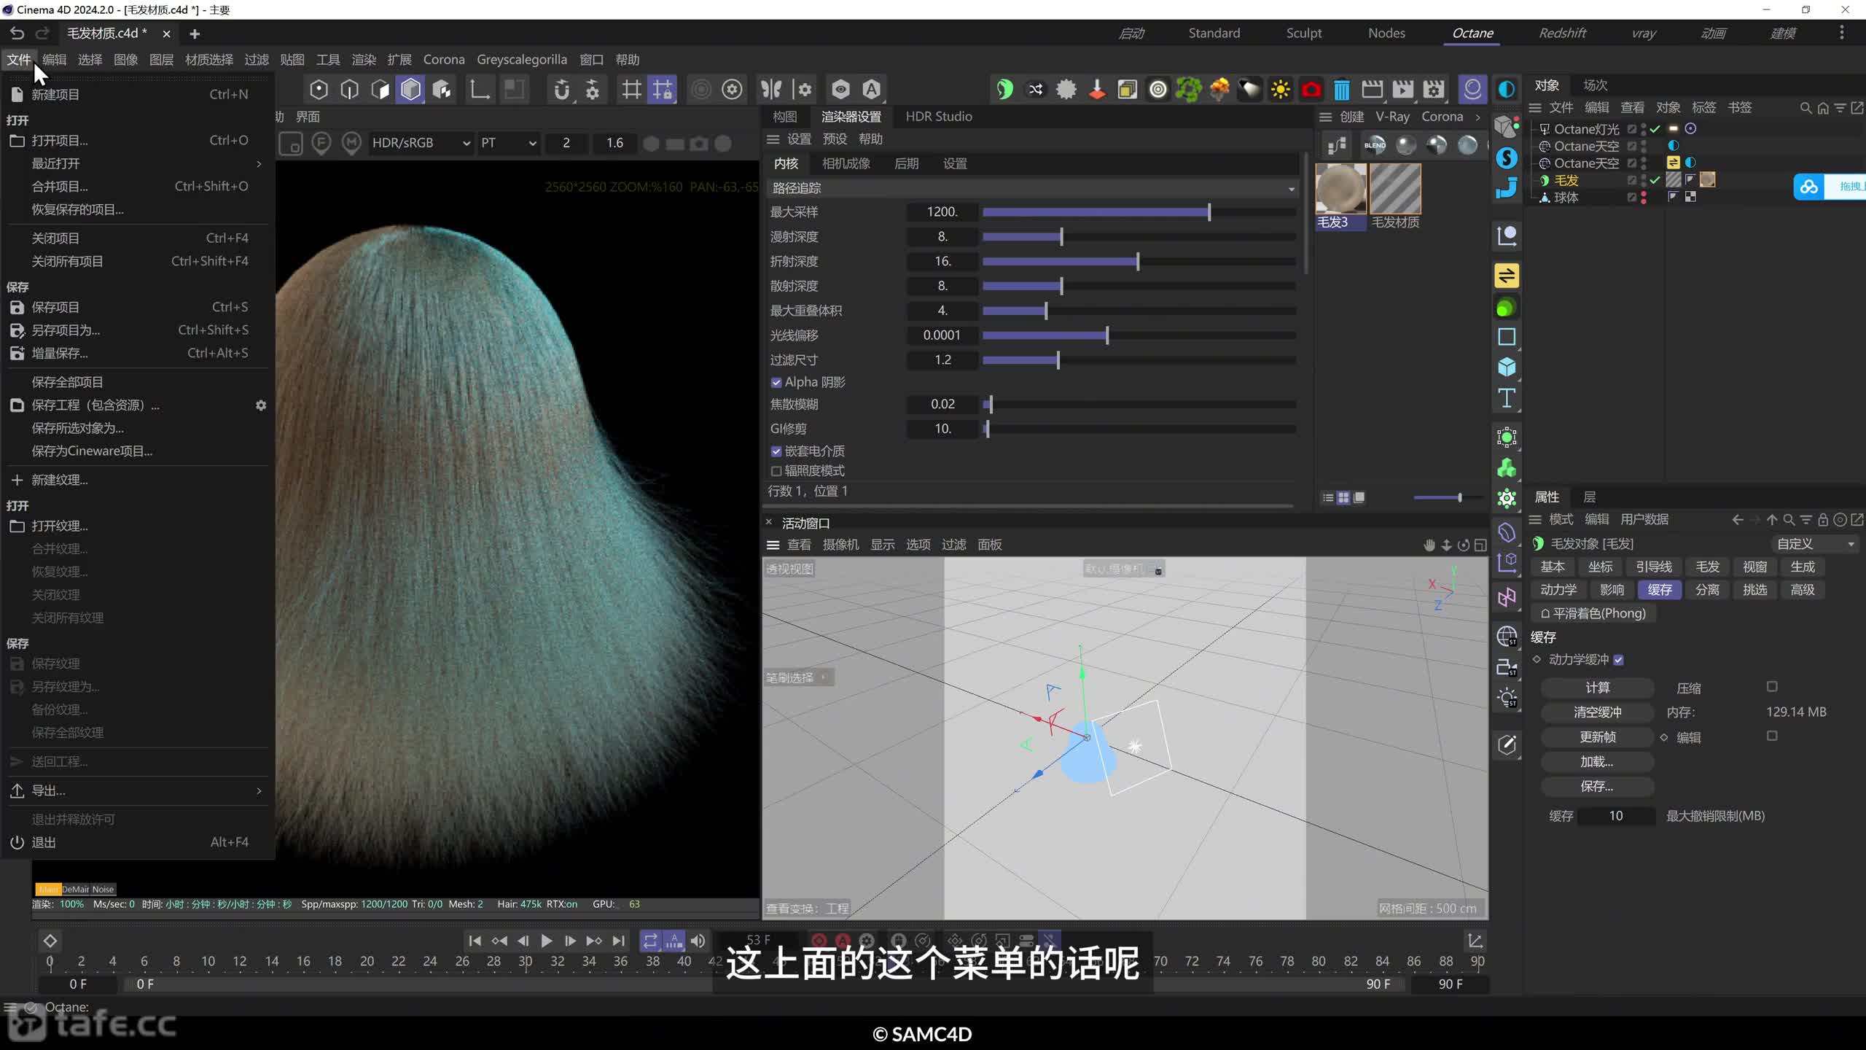Click the green hair object icon in top toolbar
The width and height of the screenshot is (1866, 1050).
click(x=1004, y=89)
